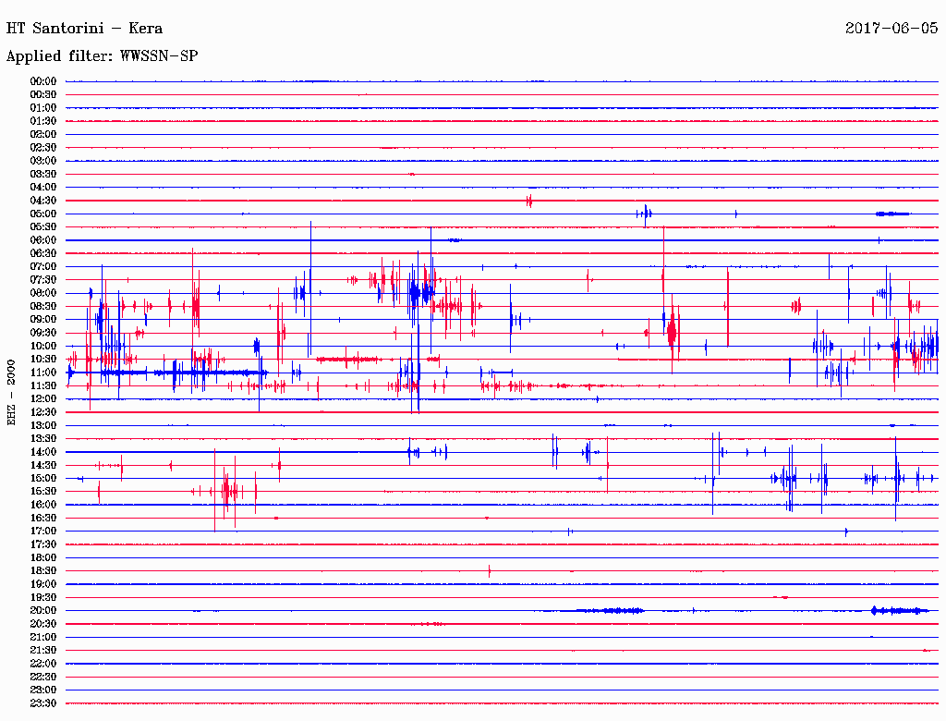The image size is (946, 721).
Task: Select the 21:30 time label
Action: click(43, 650)
